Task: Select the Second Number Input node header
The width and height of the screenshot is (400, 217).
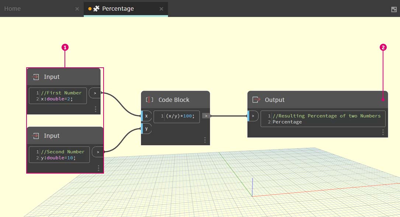Action: 65,136
